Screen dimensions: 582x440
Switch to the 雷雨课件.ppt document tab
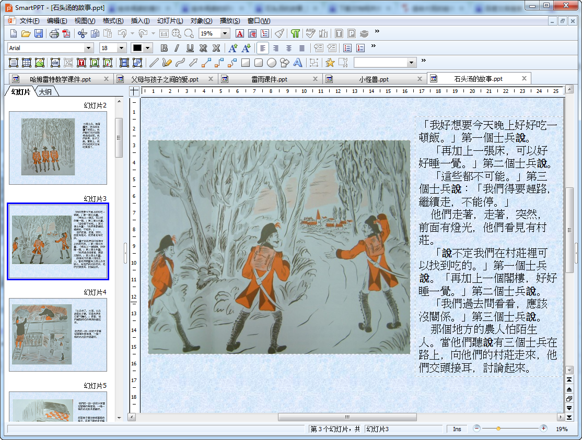click(x=269, y=79)
